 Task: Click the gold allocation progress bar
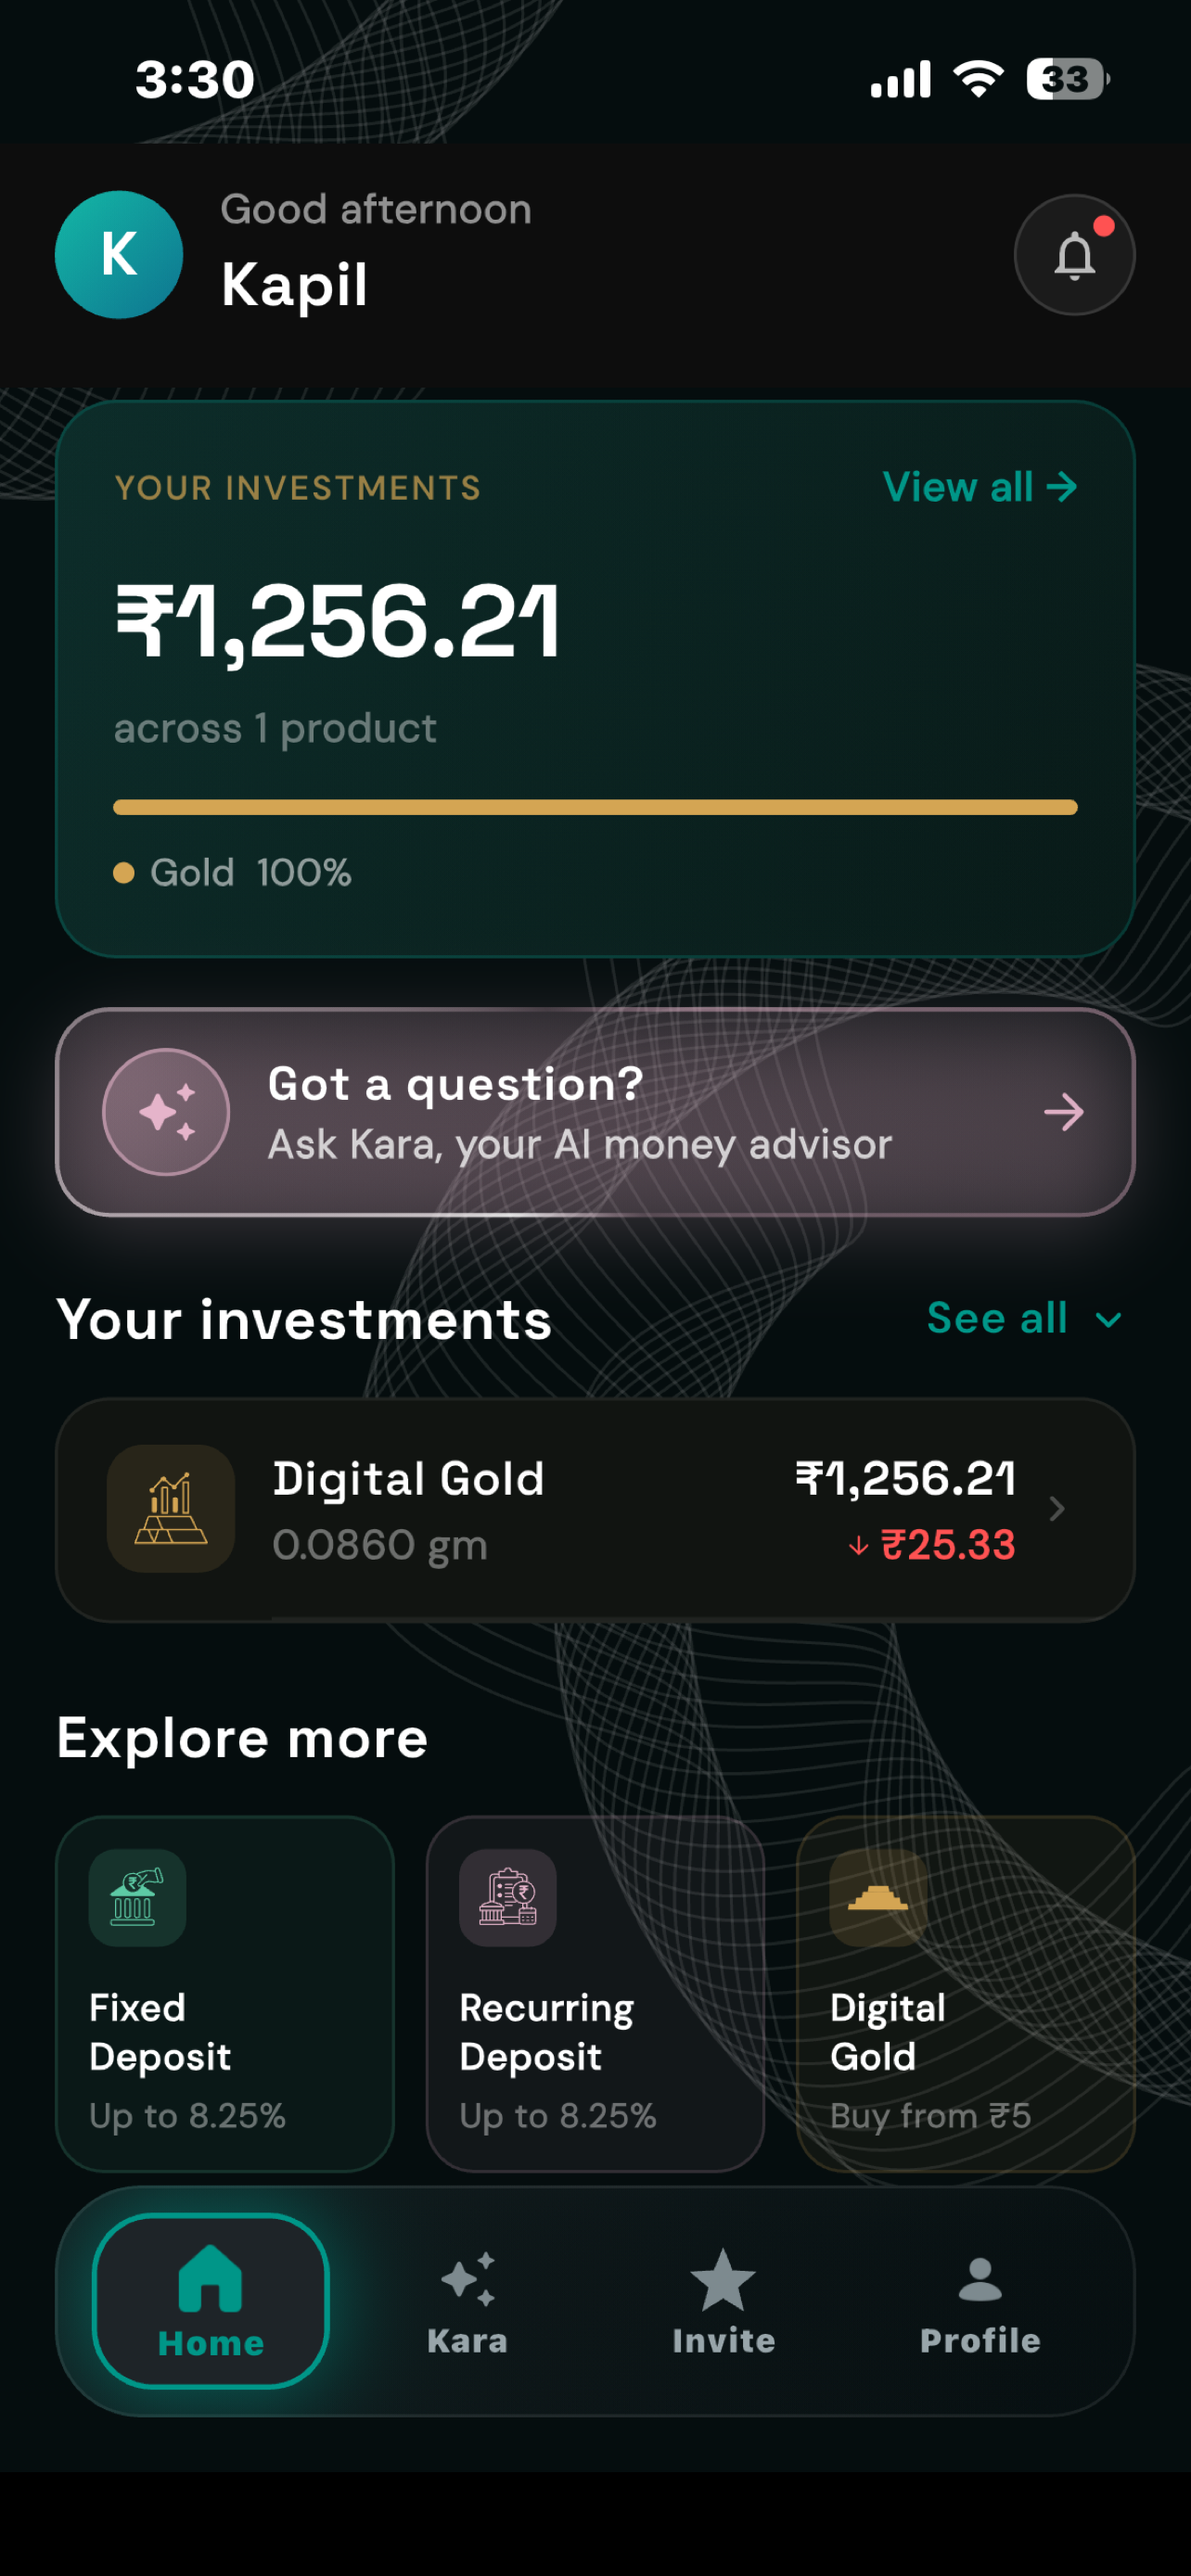pos(595,807)
